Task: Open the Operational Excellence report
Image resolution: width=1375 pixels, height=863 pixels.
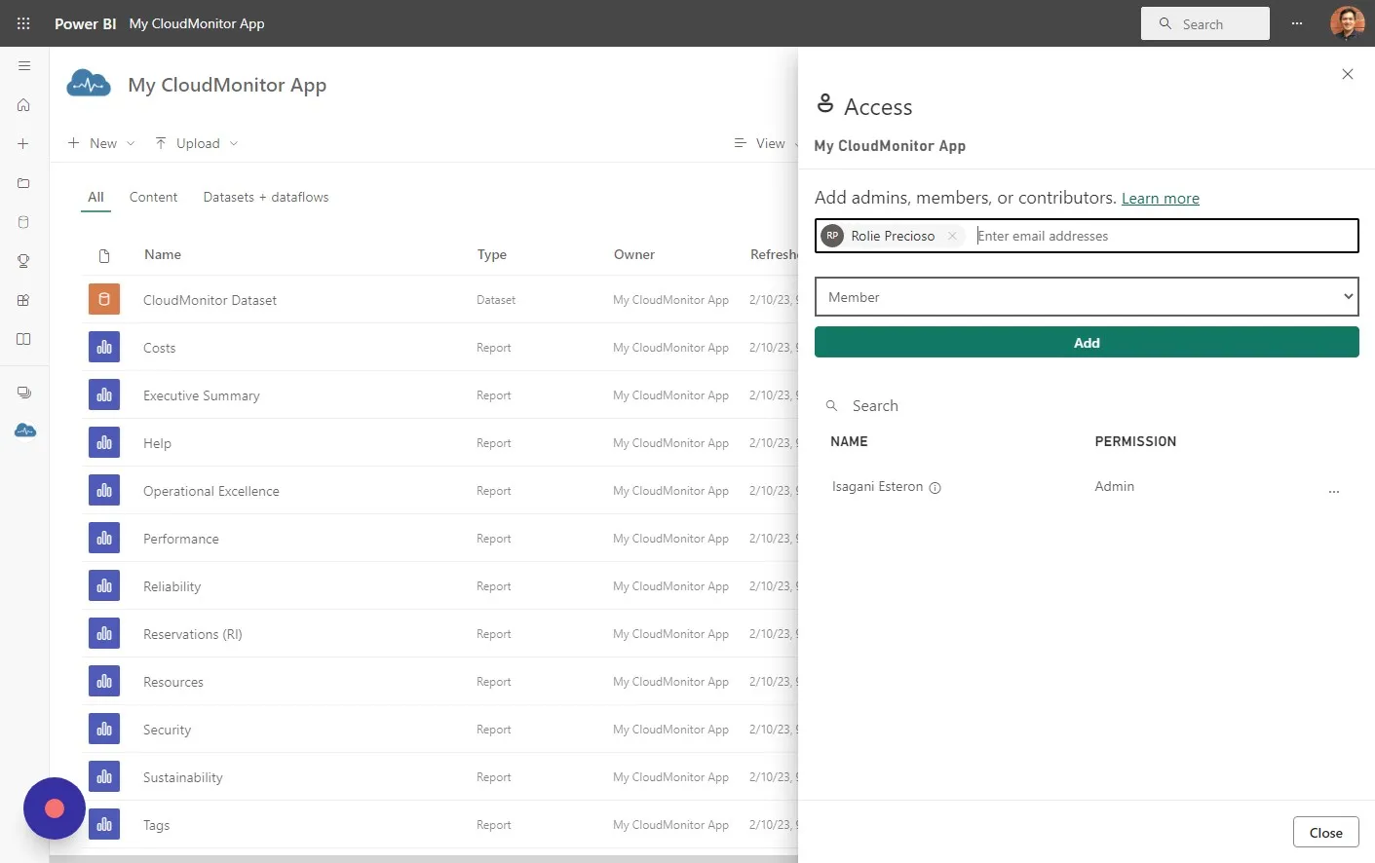Action: tap(211, 491)
